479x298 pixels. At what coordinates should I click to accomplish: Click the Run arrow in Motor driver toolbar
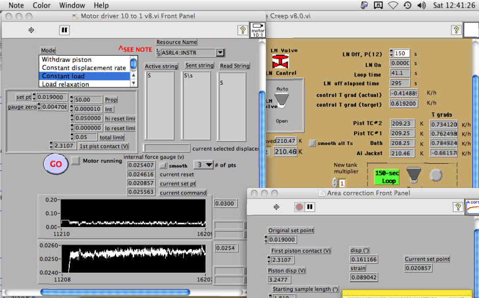[31, 30]
